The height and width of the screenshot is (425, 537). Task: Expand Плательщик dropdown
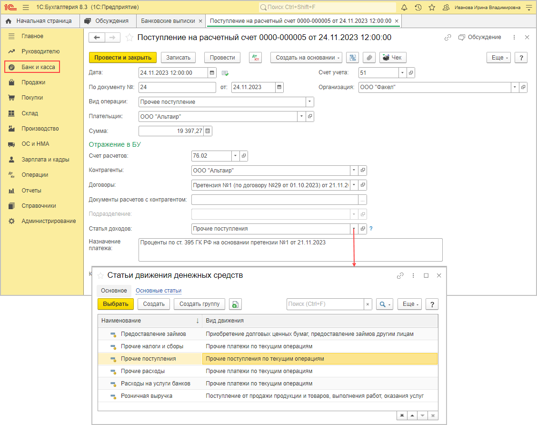301,116
